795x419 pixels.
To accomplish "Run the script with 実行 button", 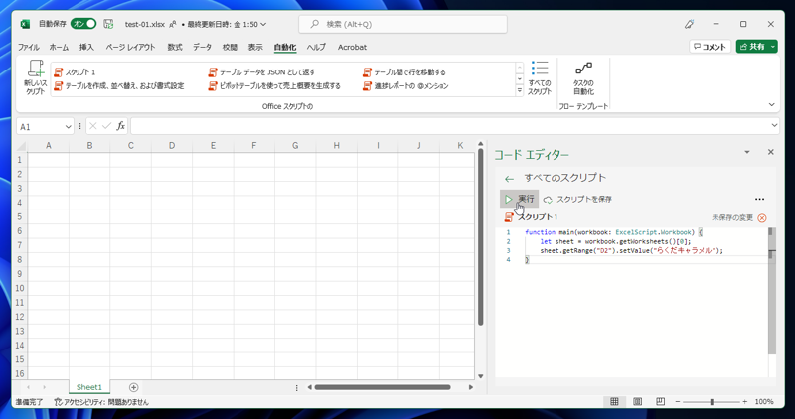I will click(519, 200).
